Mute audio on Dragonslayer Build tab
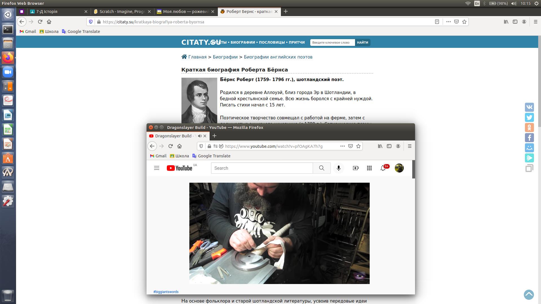Screen dimensions: 541x304 click(200, 136)
